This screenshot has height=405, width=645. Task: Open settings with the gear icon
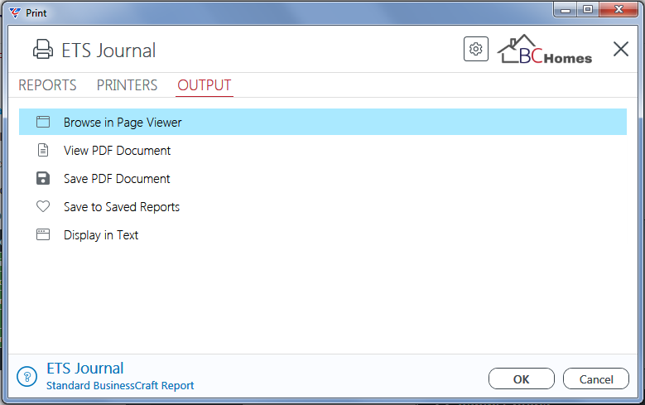tap(476, 49)
